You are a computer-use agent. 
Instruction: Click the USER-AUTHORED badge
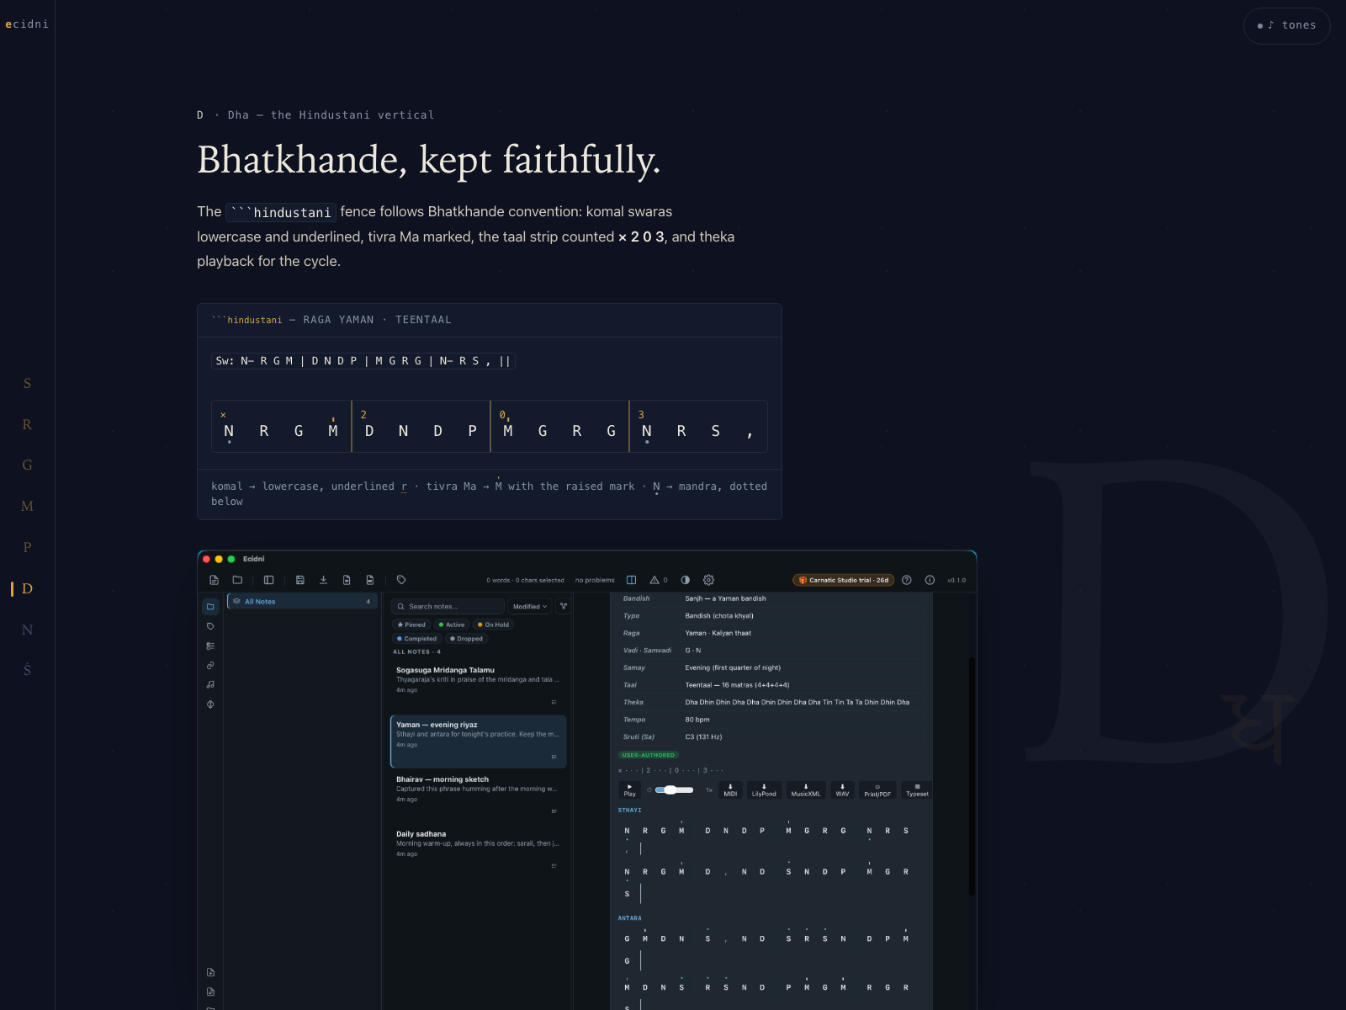648,755
